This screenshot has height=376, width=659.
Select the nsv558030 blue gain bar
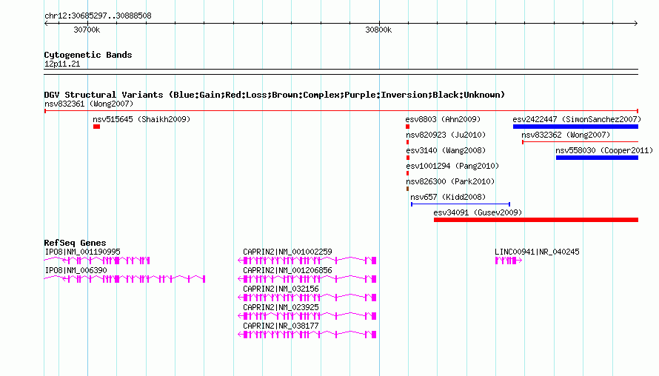[x=597, y=158]
